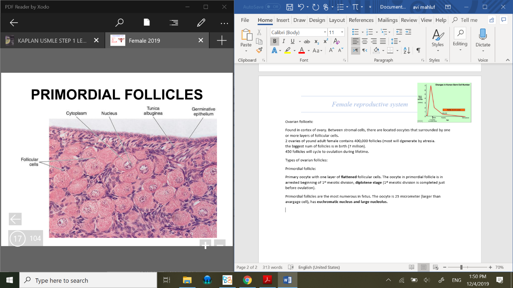Select the pencil annotate tool in Xodo
Screen dimensions: 513x288
pyautogui.click(x=201, y=23)
